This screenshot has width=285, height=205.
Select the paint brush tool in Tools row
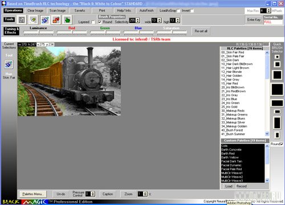pos(44,20)
